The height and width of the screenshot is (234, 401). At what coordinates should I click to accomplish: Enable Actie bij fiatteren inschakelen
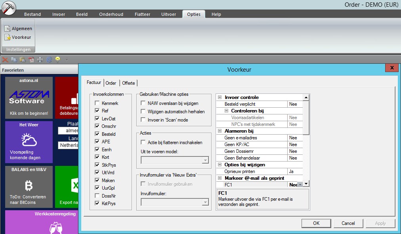click(143, 142)
